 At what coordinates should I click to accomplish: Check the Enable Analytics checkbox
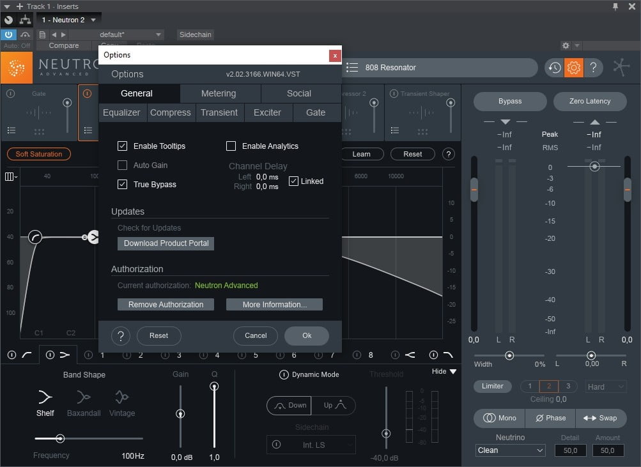click(231, 146)
